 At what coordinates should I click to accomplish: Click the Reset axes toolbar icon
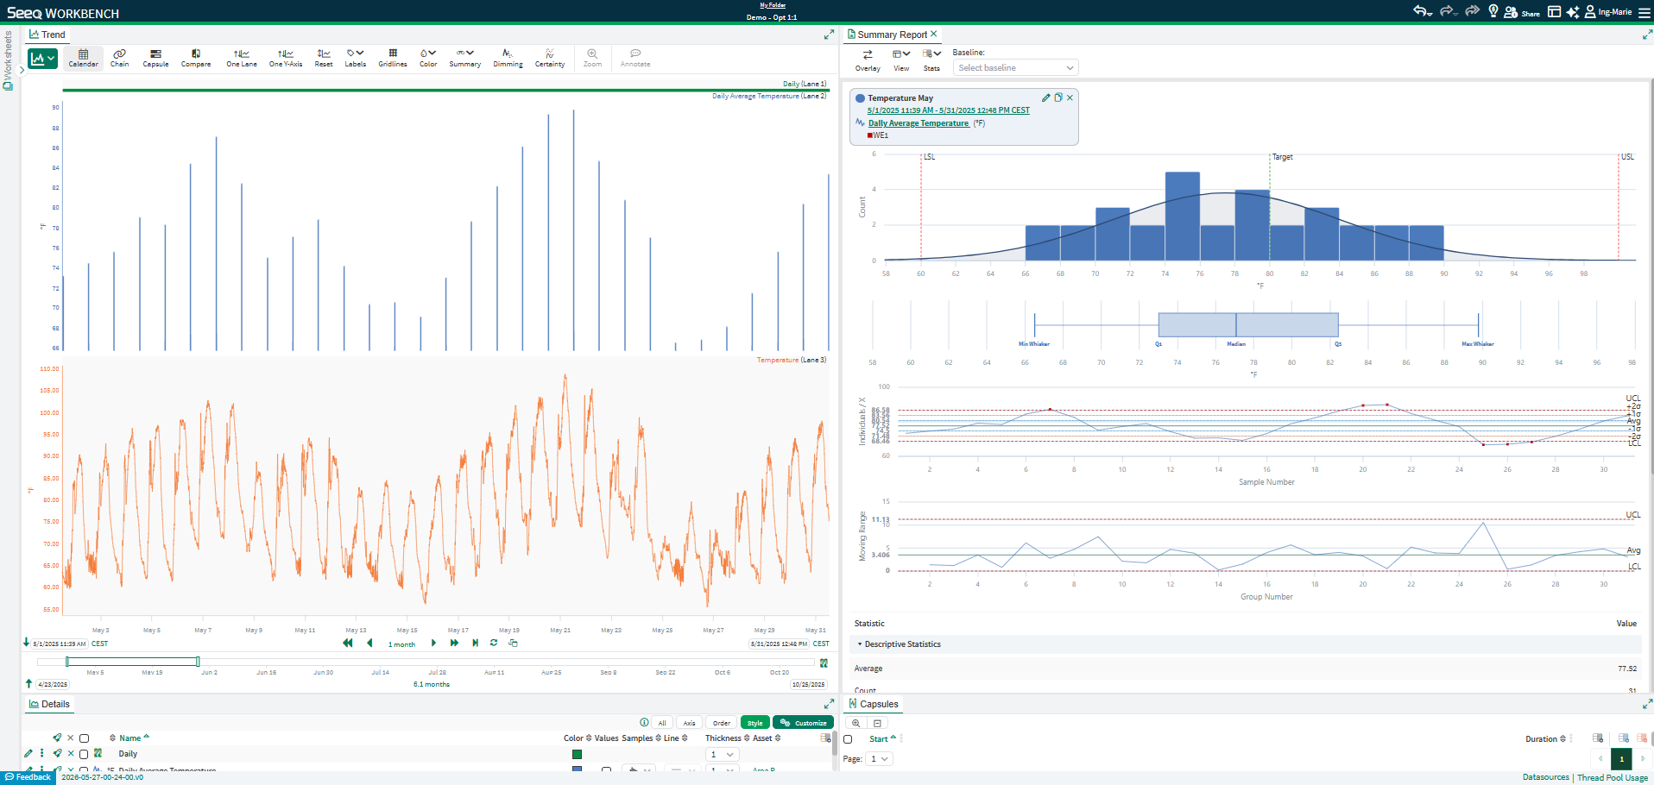click(x=324, y=58)
